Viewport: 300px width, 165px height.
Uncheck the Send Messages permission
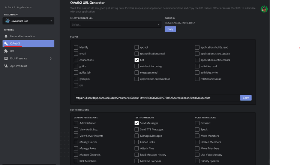click(136, 123)
